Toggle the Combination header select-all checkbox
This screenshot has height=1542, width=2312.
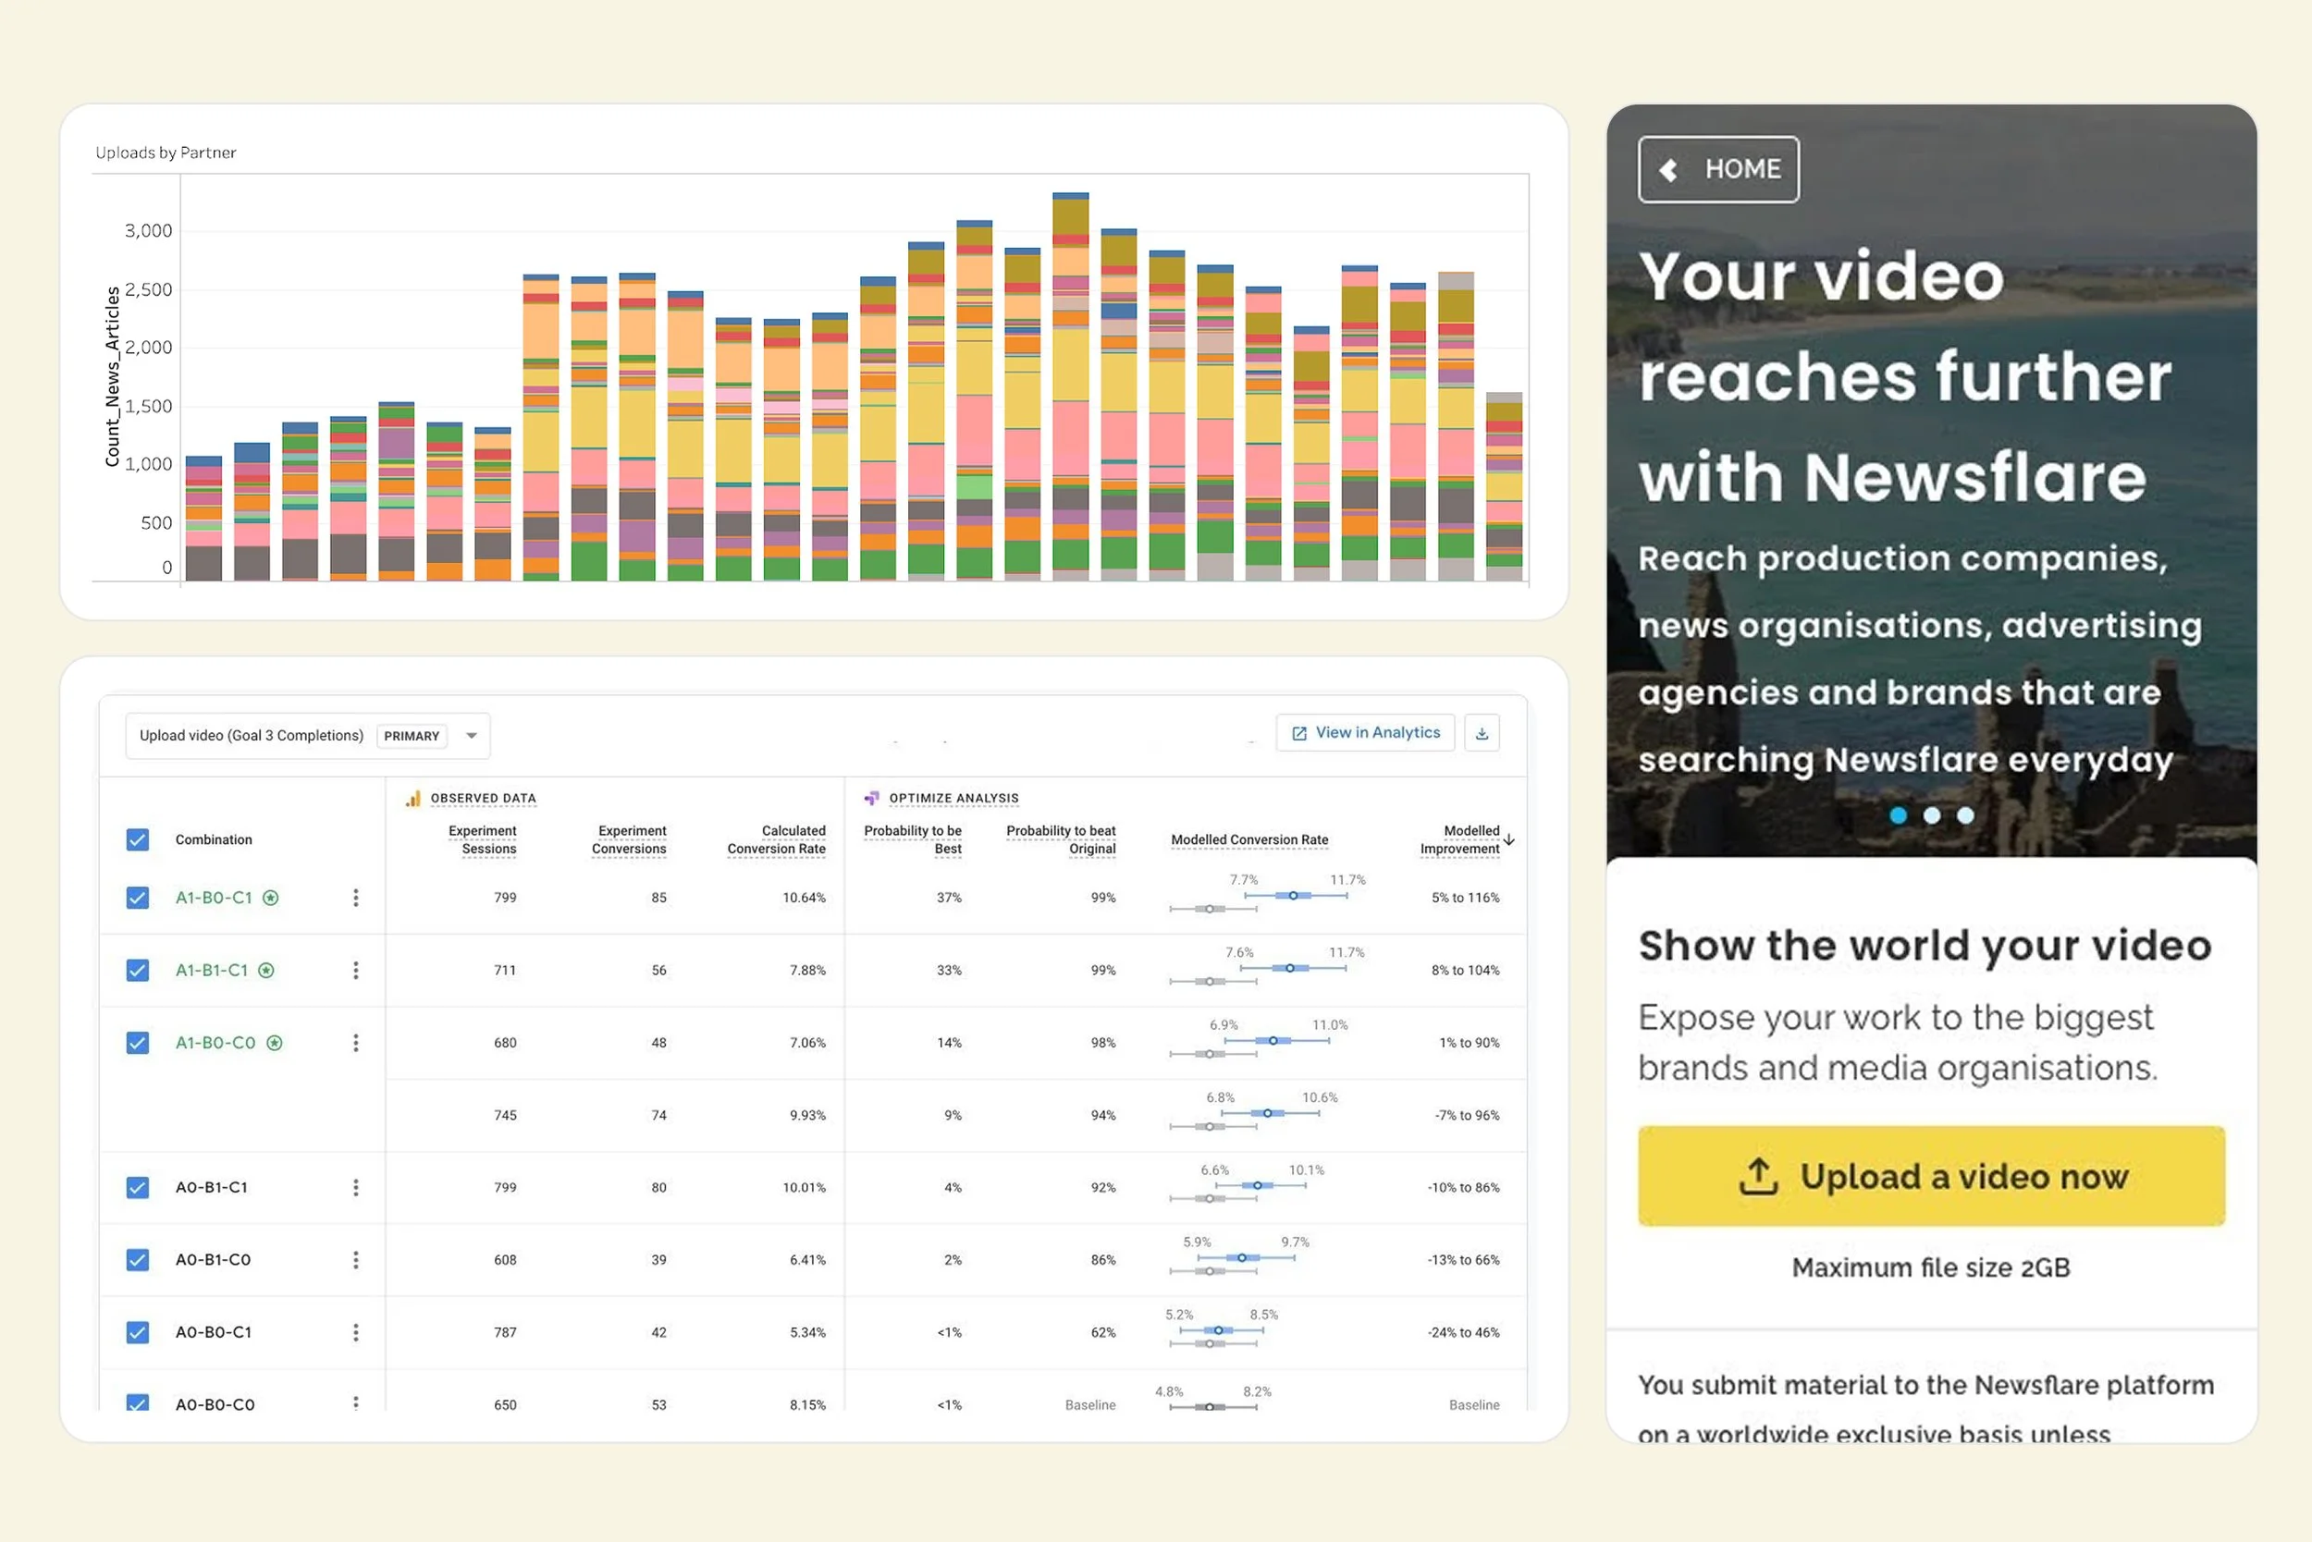pyautogui.click(x=138, y=839)
